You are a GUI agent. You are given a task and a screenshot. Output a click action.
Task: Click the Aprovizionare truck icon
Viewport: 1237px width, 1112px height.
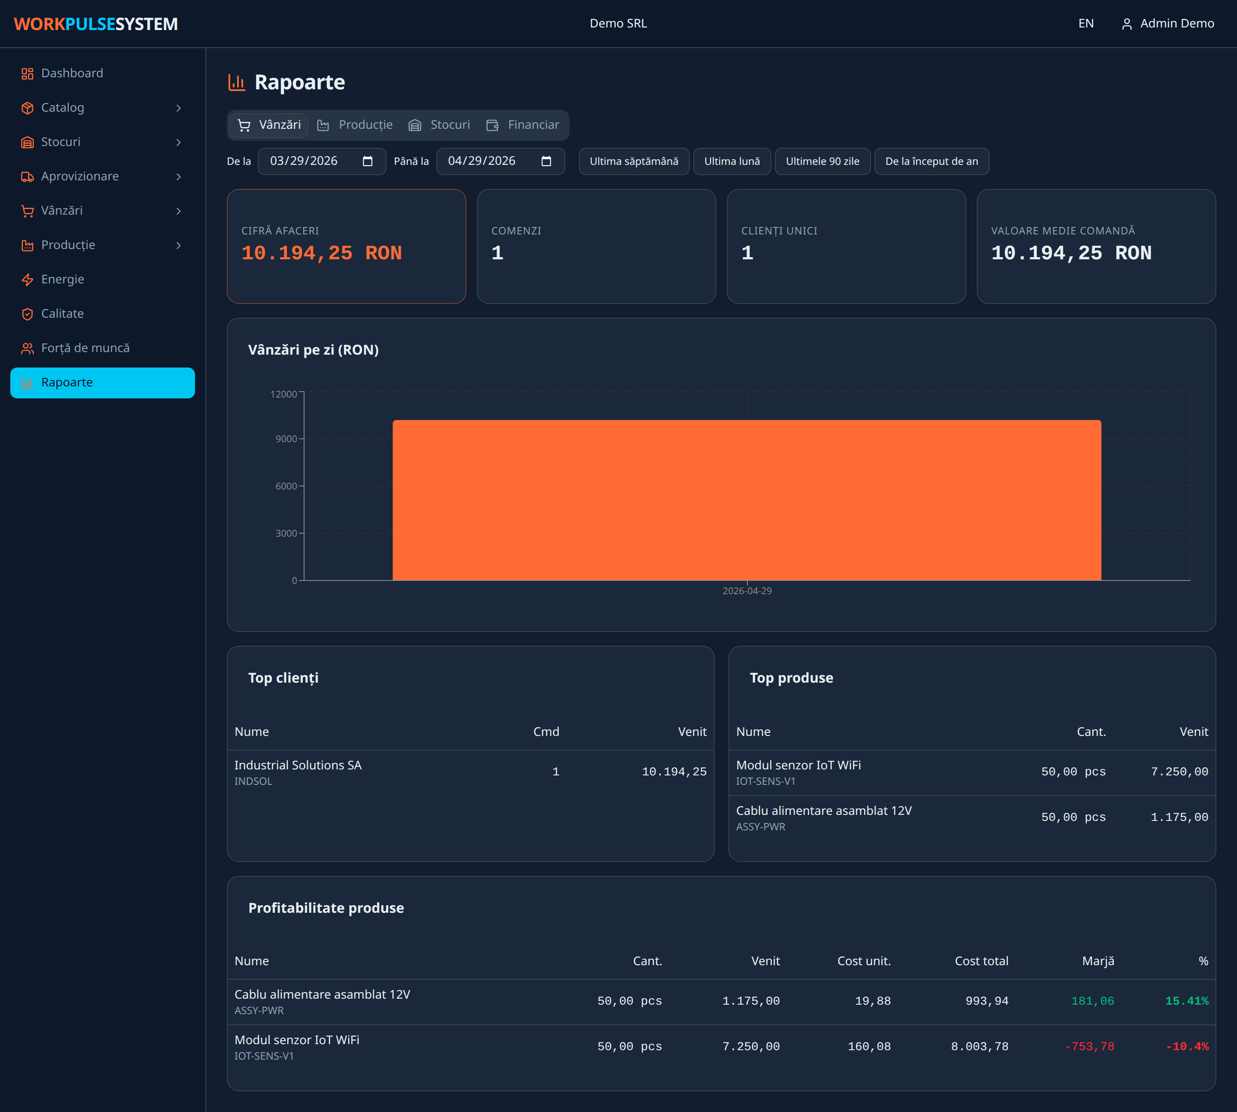[27, 176]
